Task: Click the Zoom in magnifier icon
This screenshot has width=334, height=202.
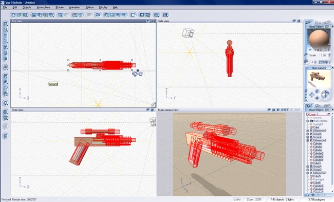Action: (x=118, y=15)
